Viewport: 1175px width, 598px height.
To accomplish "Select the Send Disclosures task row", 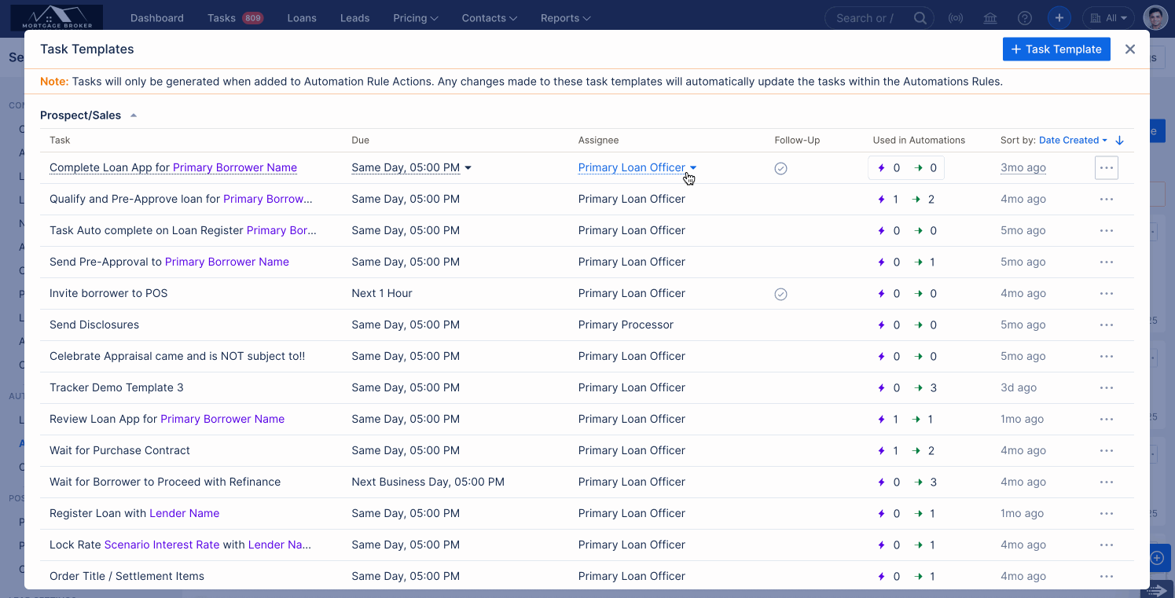I will [94, 325].
